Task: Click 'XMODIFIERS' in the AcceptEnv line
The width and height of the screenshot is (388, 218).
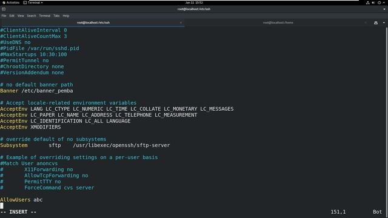Action: point(45,127)
